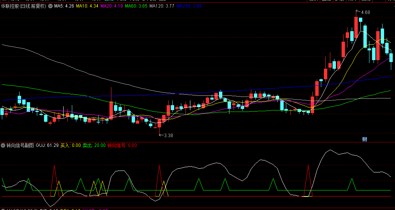Select the green 卖出: 20.00 label
Image resolution: width=395 pixels, height=210 pixels.
click(x=94, y=145)
